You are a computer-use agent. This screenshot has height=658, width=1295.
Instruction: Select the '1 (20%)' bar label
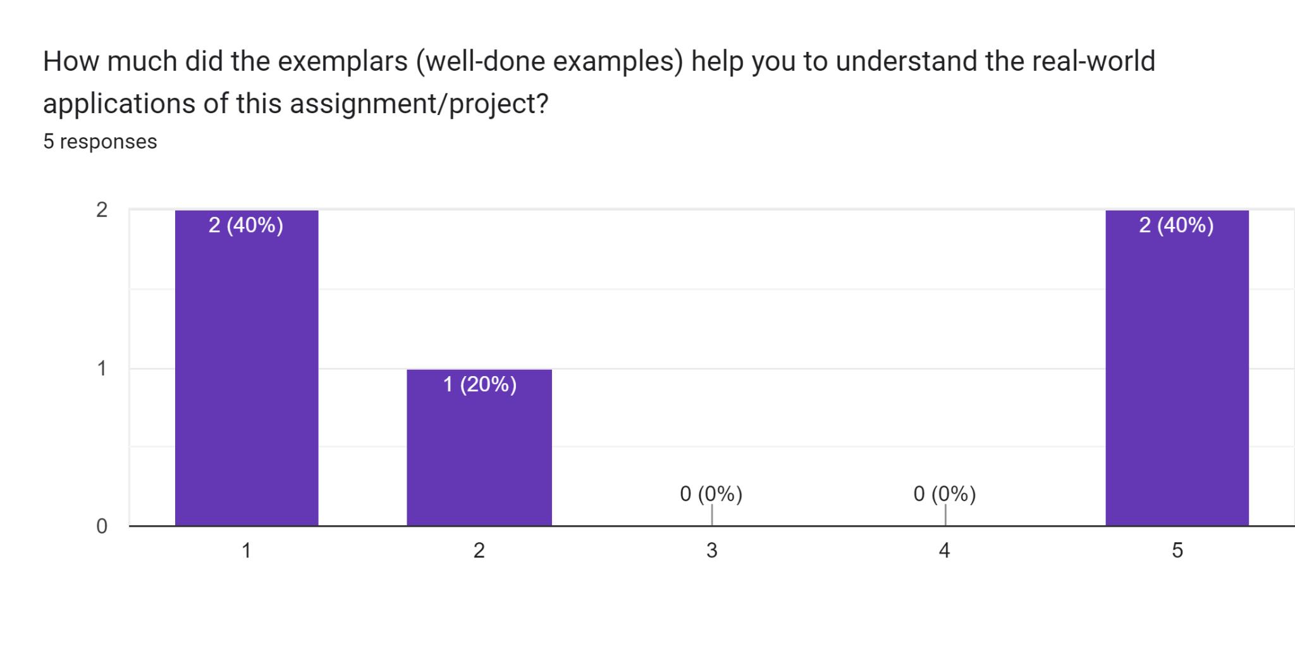pyautogui.click(x=480, y=384)
